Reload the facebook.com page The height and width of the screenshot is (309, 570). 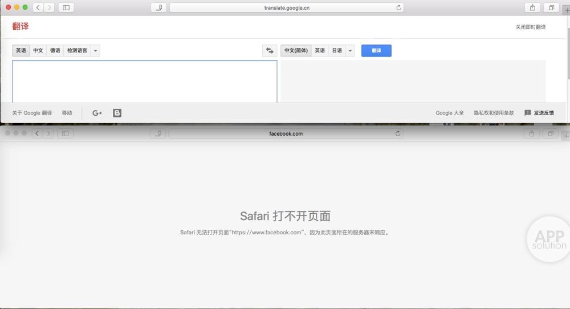398,133
